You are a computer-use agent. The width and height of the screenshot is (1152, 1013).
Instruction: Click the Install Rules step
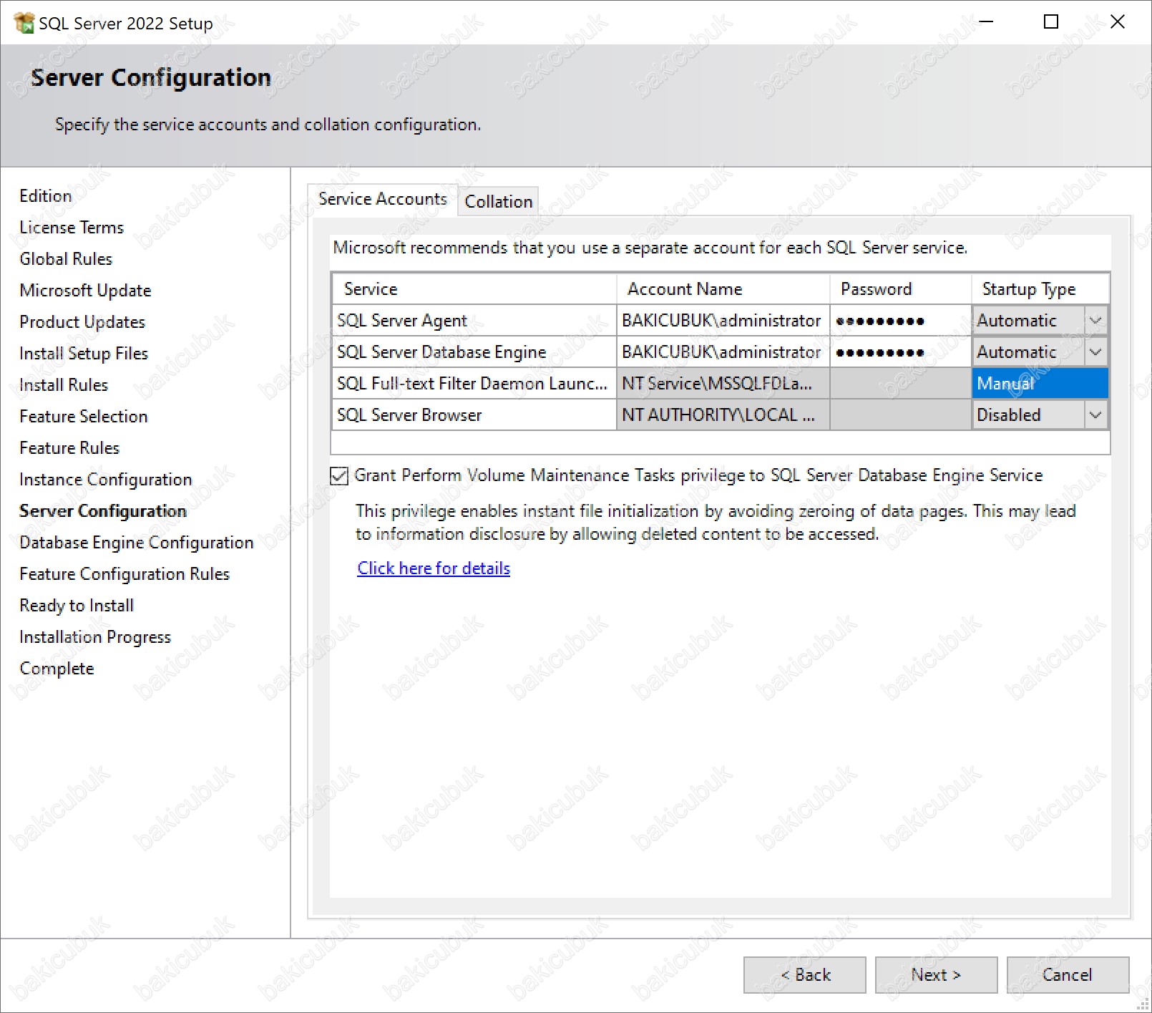coord(64,385)
